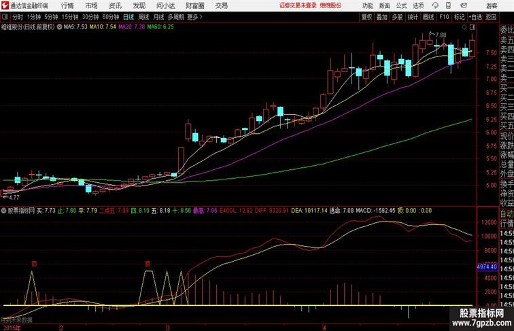514x331 pixels.
Task: Open the 功能 menu
Action: [367, 5]
